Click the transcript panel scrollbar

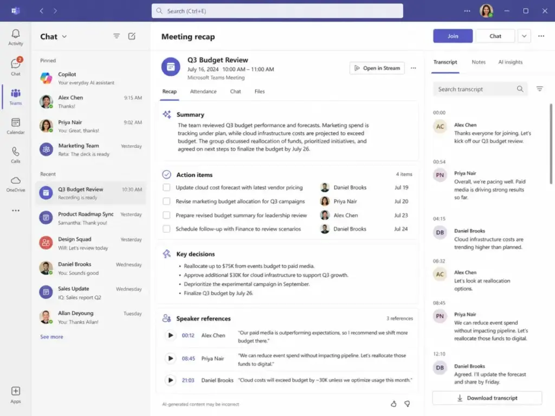(x=551, y=144)
